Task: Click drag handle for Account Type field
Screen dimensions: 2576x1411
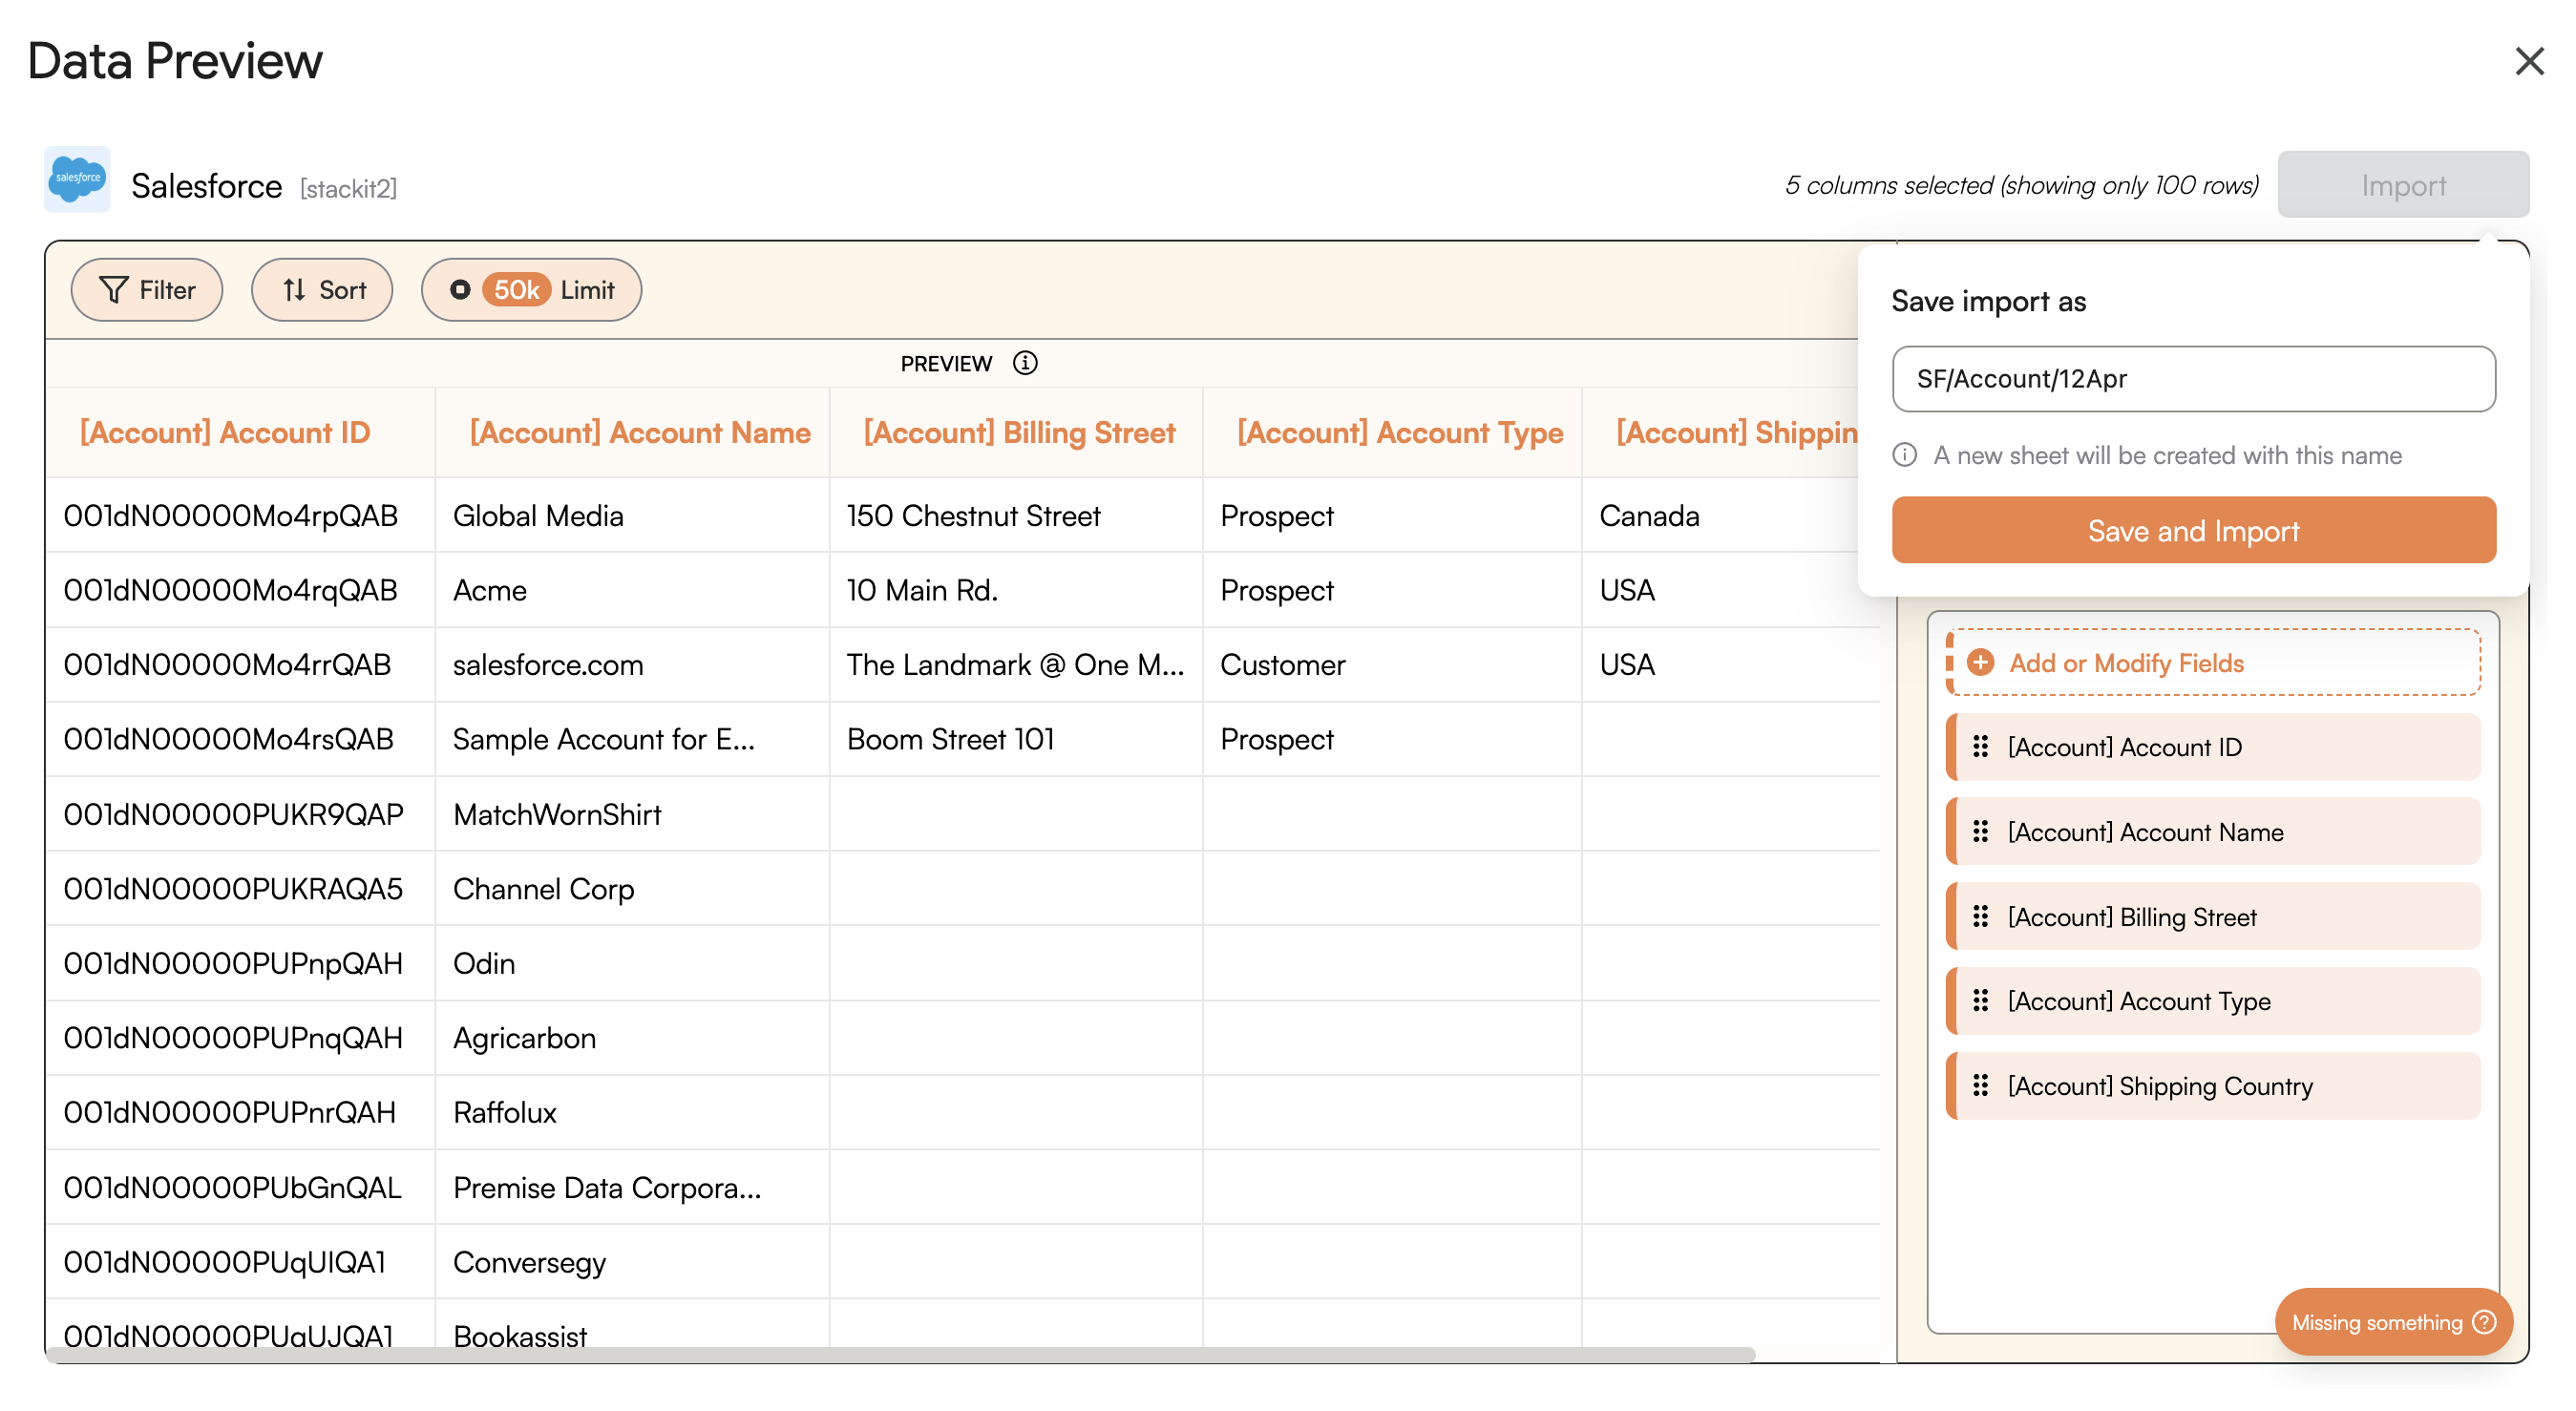Action: click(x=1980, y=1001)
